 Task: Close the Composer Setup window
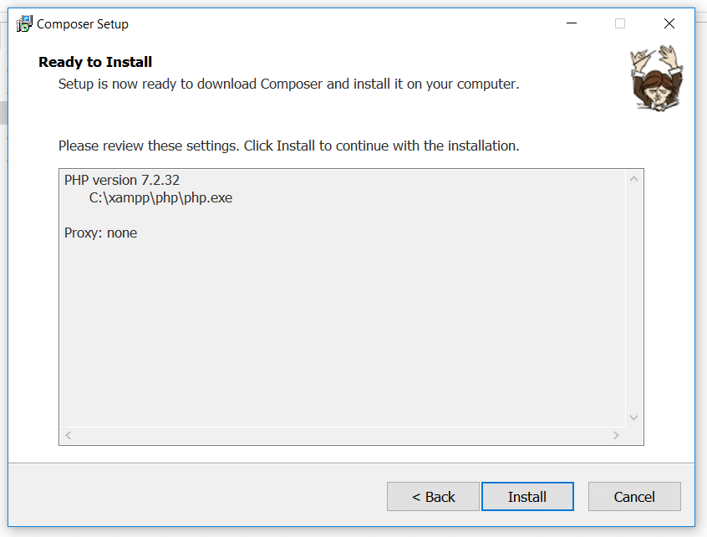tap(669, 23)
